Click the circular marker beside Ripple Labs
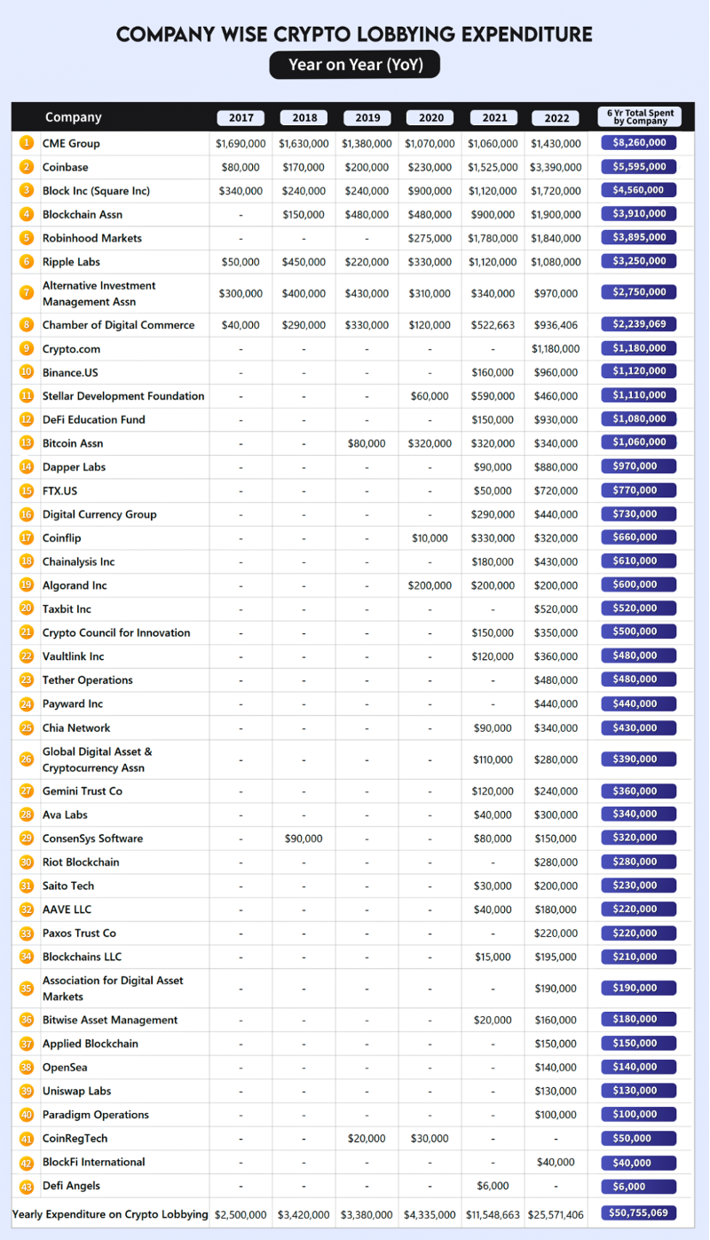This screenshot has width=710, height=1240. point(27,261)
